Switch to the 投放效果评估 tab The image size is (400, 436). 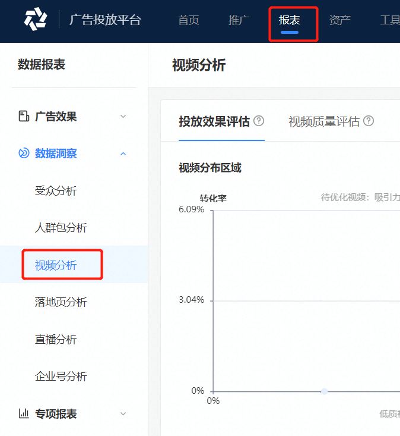(214, 121)
